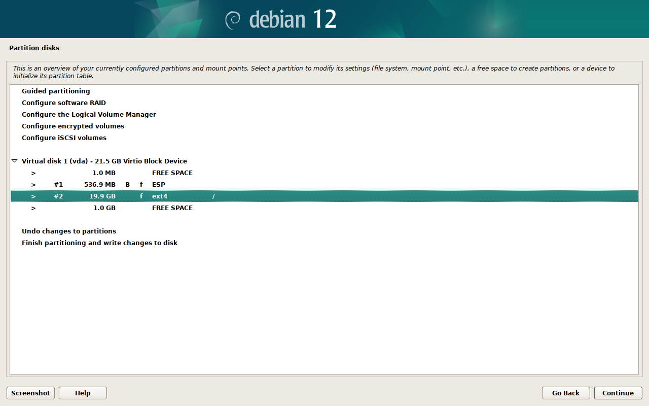This screenshot has height=406, width=649.
Task: Select partition #2 ext4 root row
Action: tap(160, 196)
